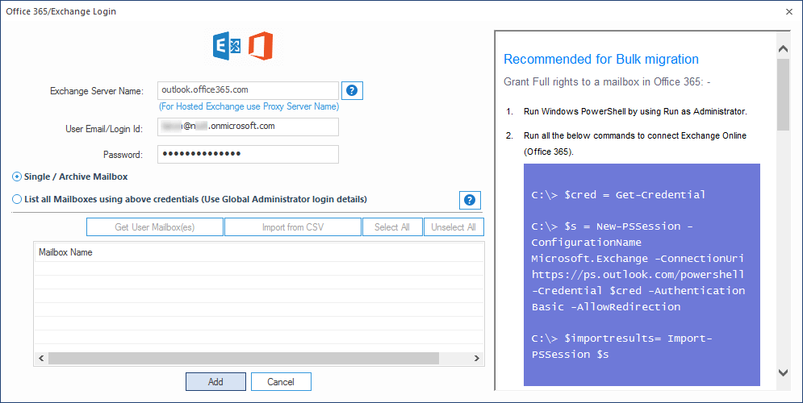
Task: Click the mailbox list horizontal scrollbar thumb
Action: tap(244, 359)
